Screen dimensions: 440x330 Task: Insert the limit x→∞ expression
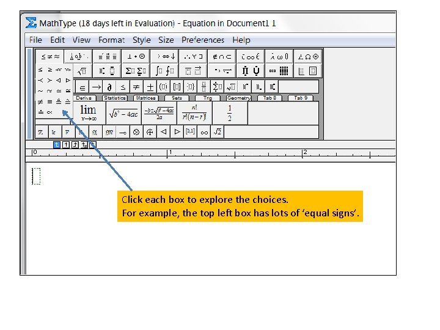pyautogui.click(x=89, y=113)
